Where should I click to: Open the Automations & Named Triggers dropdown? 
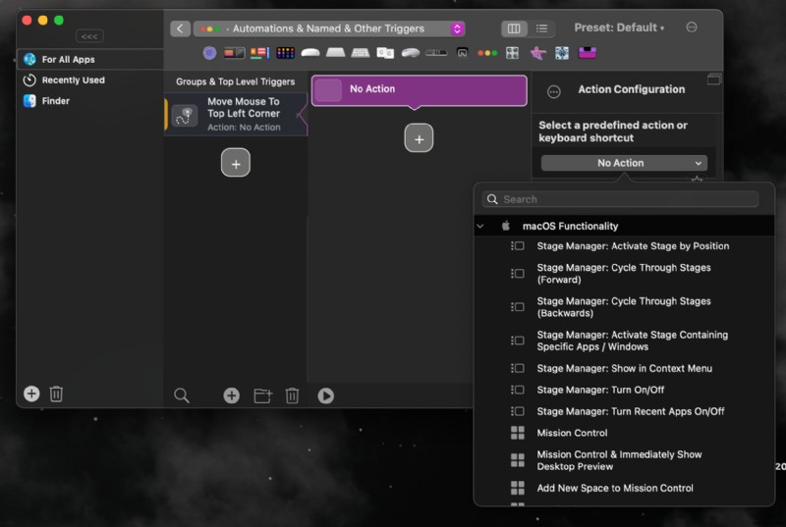329,28
